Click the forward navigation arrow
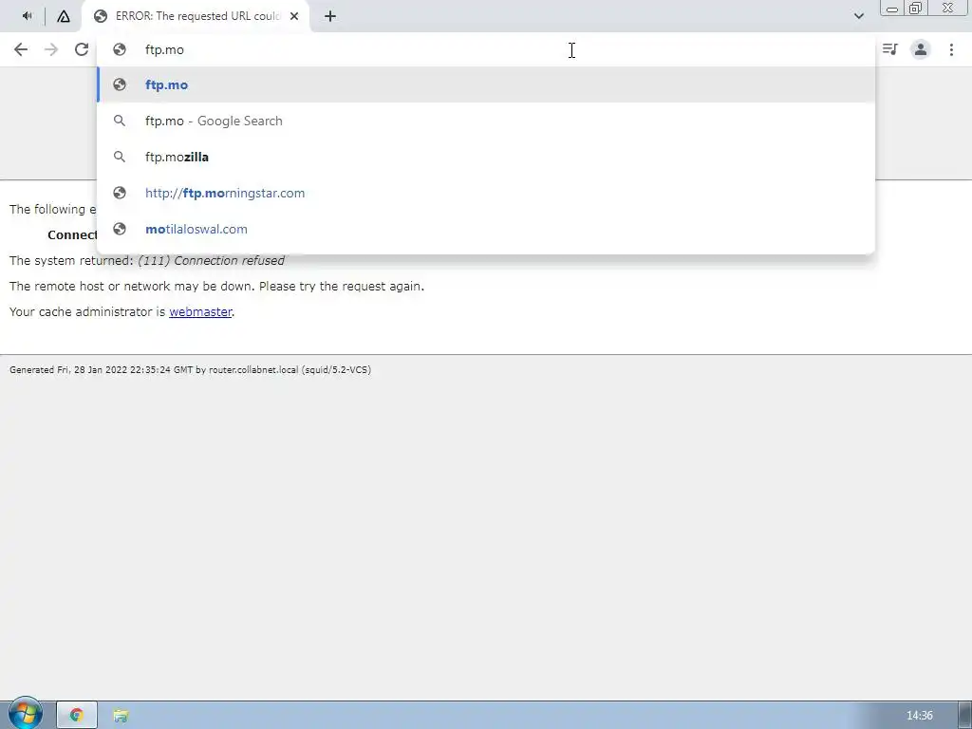Screen dimensions: 972x729 tap(51, 49)
